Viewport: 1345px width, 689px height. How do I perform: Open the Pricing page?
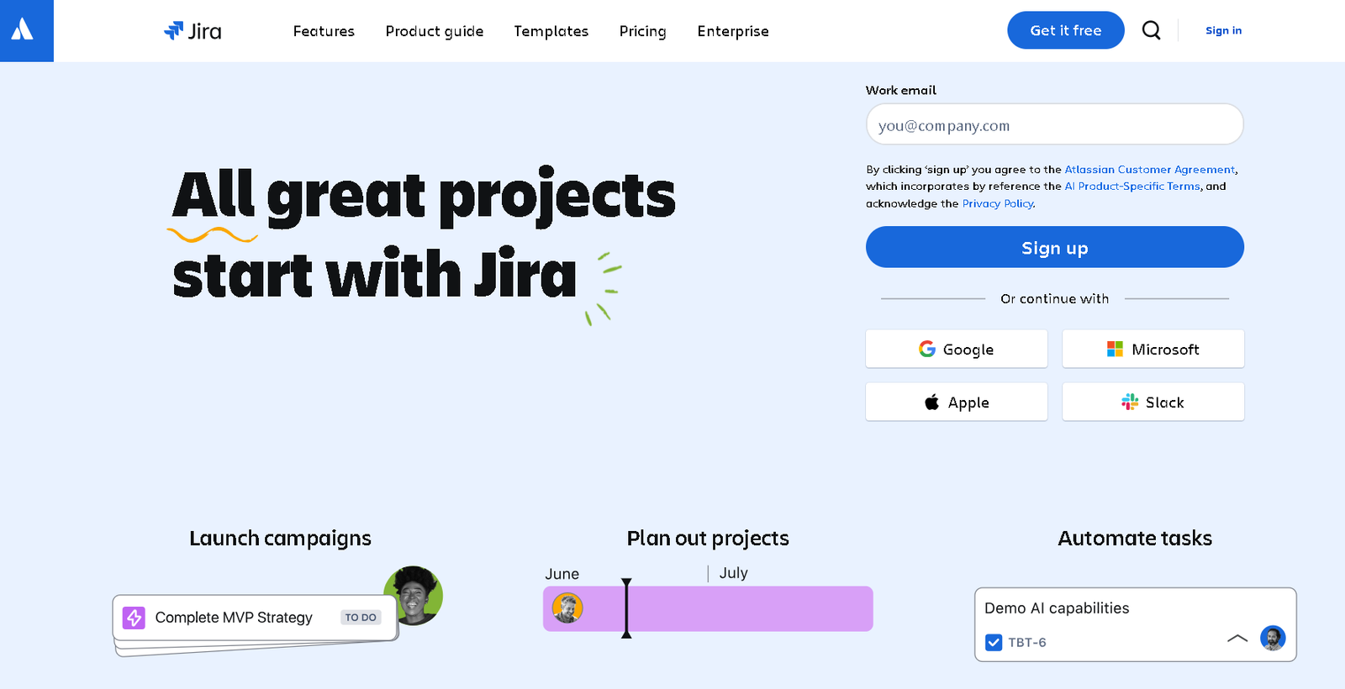643,31
